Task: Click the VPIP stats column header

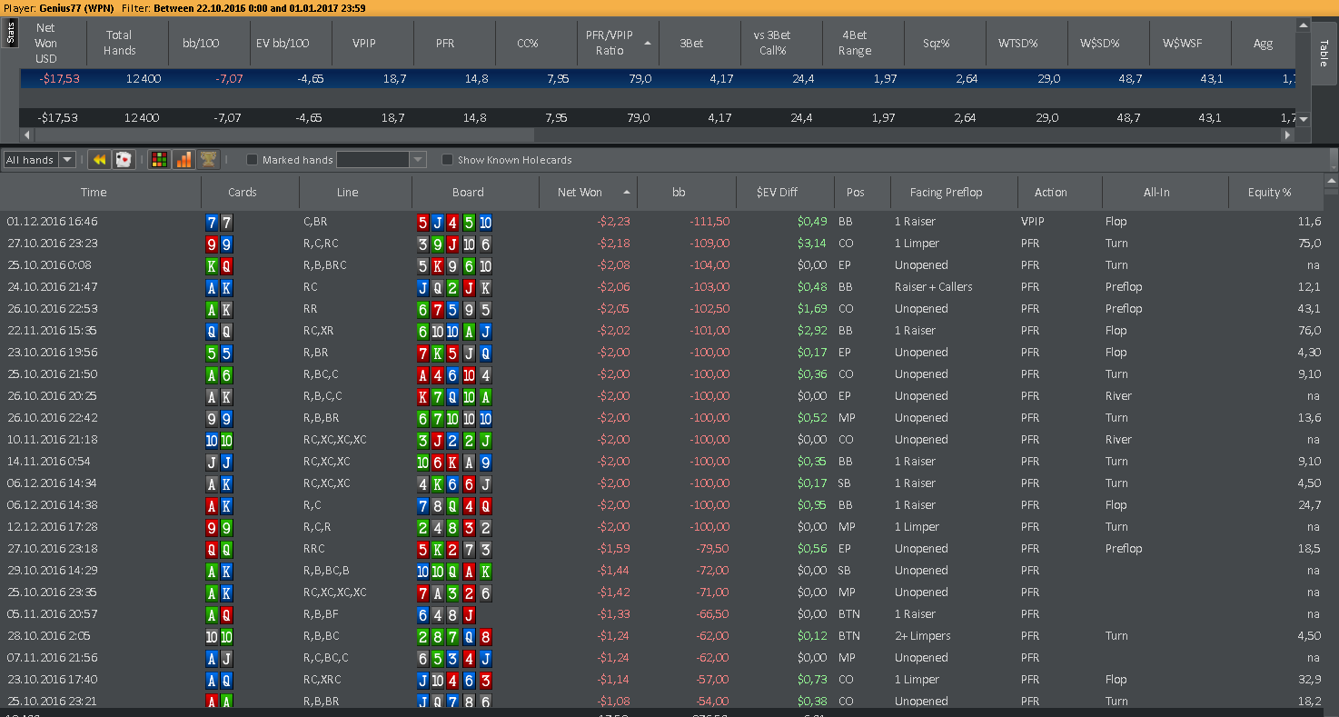Action: (364, 43)
